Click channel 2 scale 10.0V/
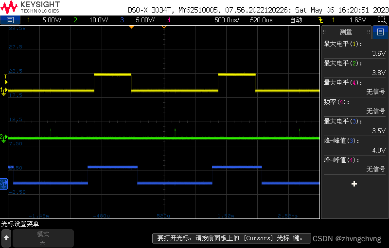Image resolution: width=389 pixels, height=248 pixels. 99,20
